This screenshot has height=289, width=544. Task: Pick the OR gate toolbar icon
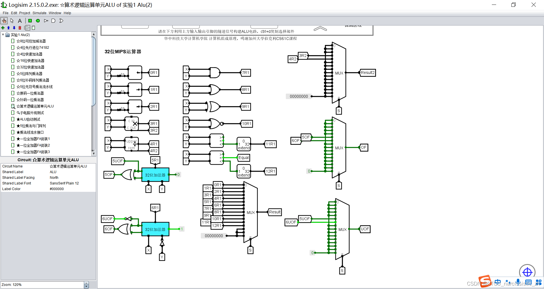(x=61, y=21)
